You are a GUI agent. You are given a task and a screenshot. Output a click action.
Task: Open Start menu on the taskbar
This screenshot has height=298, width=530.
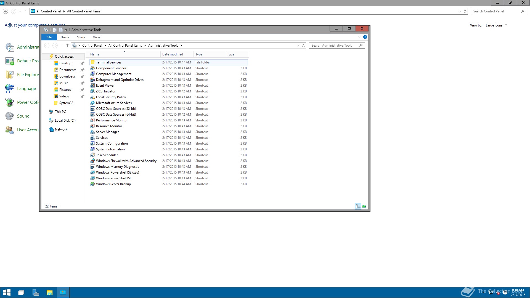click(7, 292)
